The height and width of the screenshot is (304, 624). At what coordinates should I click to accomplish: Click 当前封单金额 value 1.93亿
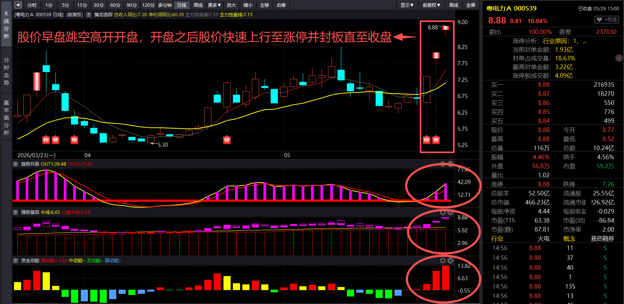coord(564,49)
